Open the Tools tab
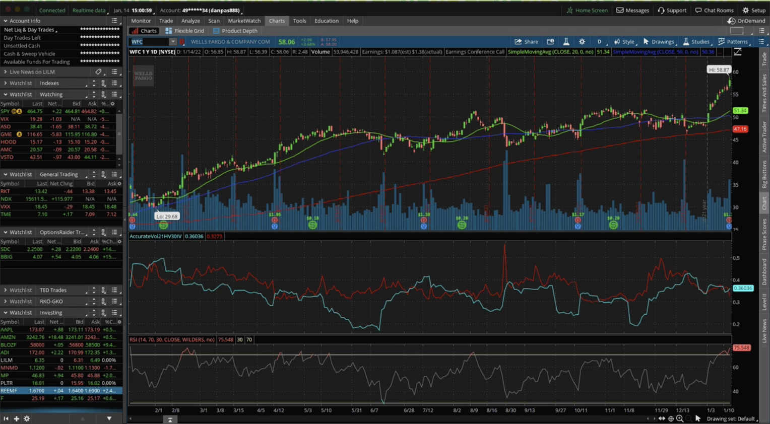 point(299,21)
